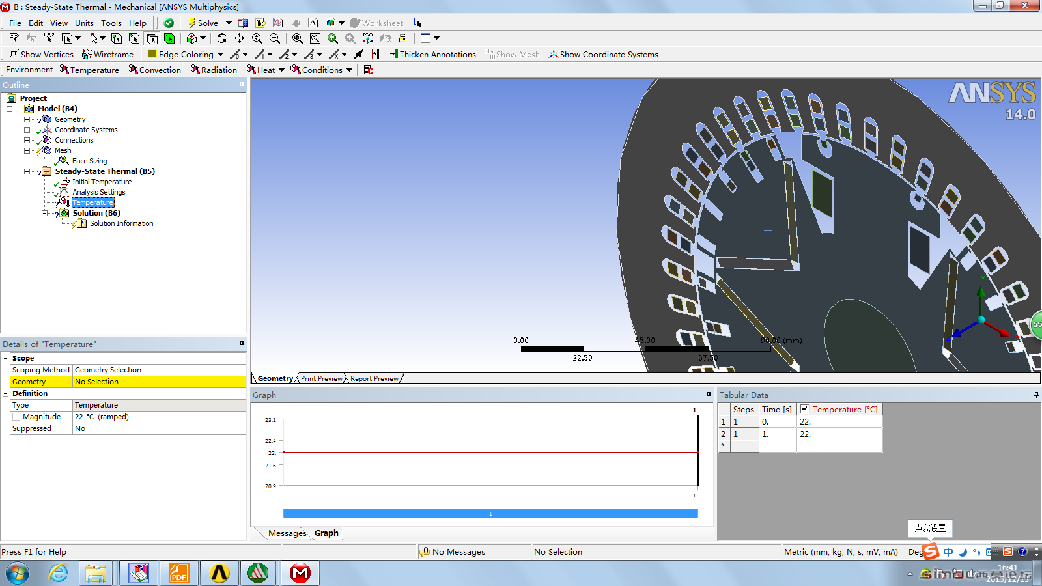Click the New Figure toolbar icon
Image resolution: width=1042 pixels, height=586 pixels.
[x=331, y=23]
